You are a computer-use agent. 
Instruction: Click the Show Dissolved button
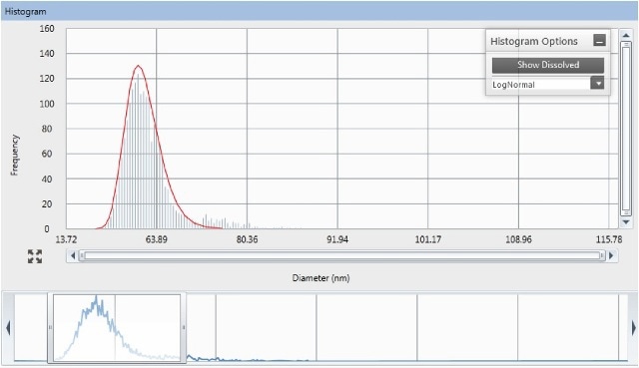point(548,65)
